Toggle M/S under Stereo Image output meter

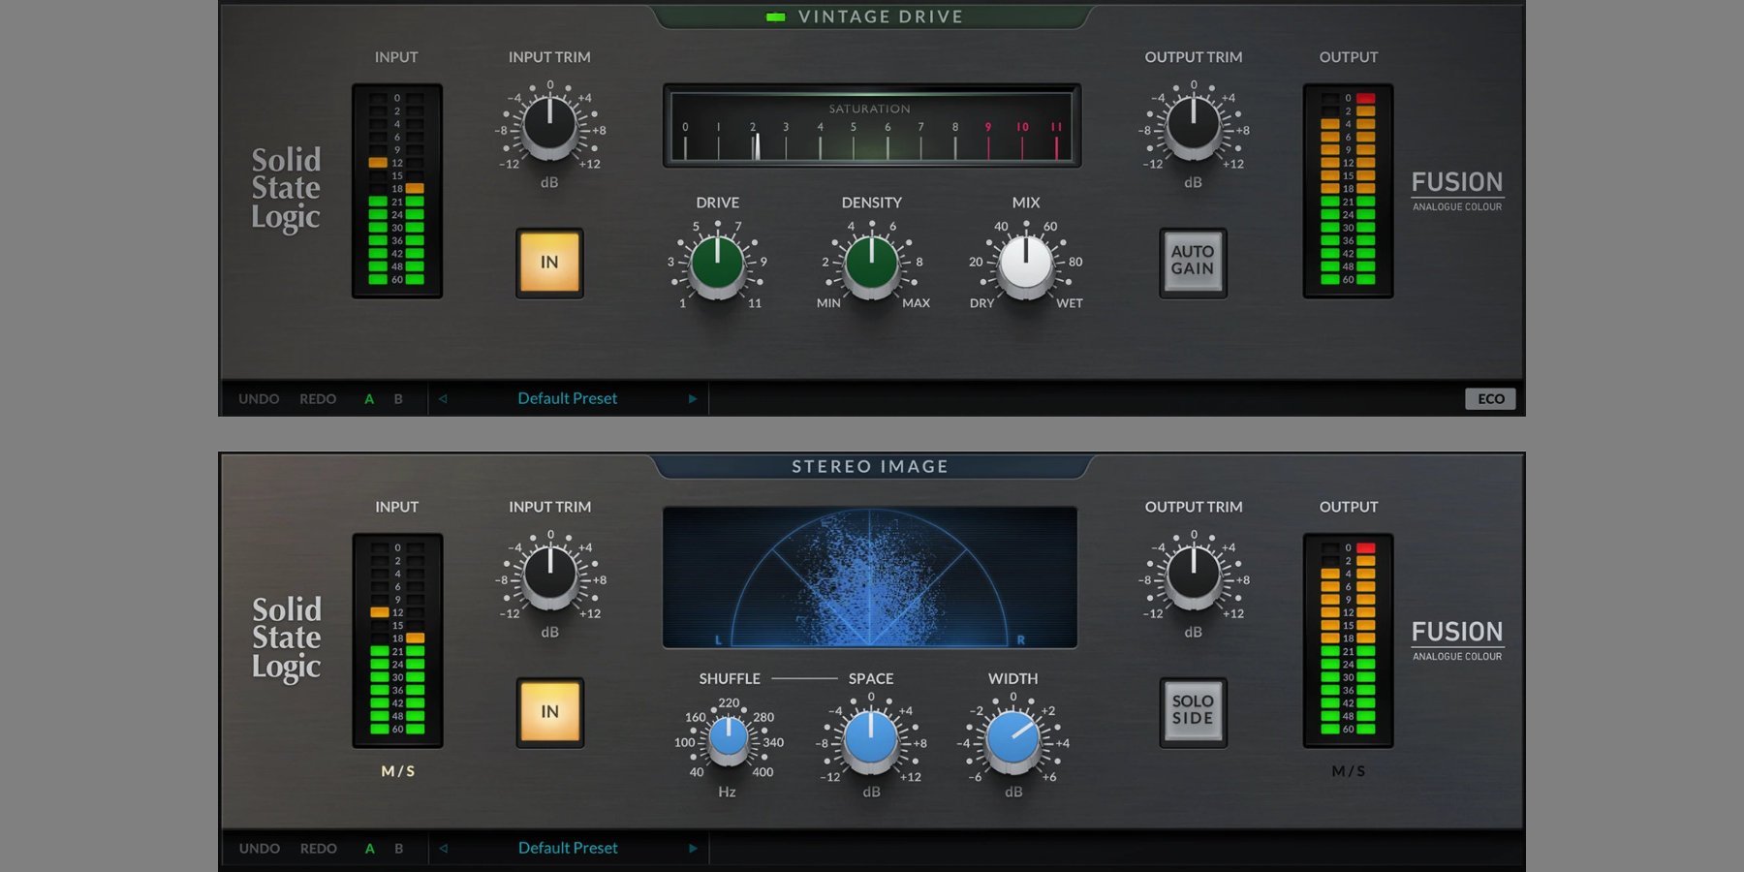(x=1348, y=771)
